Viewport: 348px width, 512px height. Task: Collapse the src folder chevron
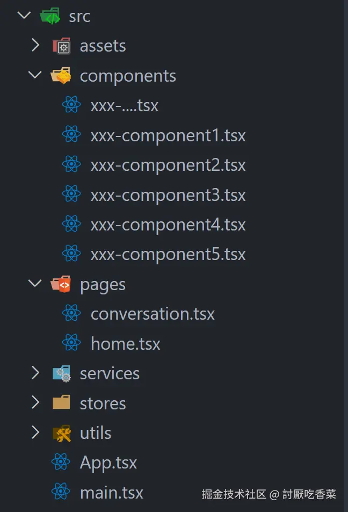[x=24, y=16]
